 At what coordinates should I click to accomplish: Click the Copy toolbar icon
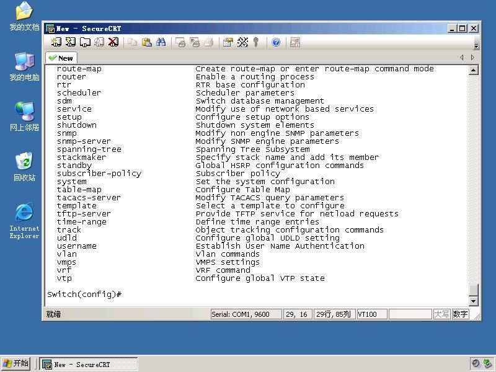click(132, 42)
